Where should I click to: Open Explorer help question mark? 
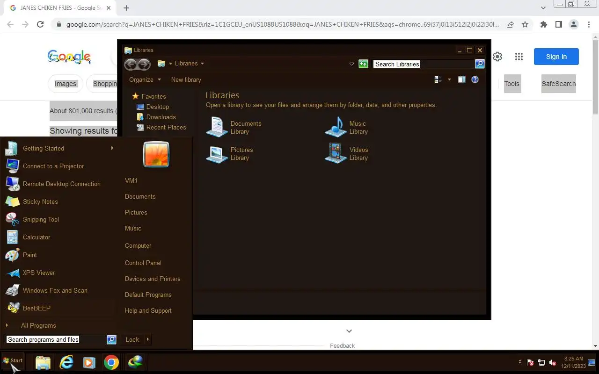475,79
